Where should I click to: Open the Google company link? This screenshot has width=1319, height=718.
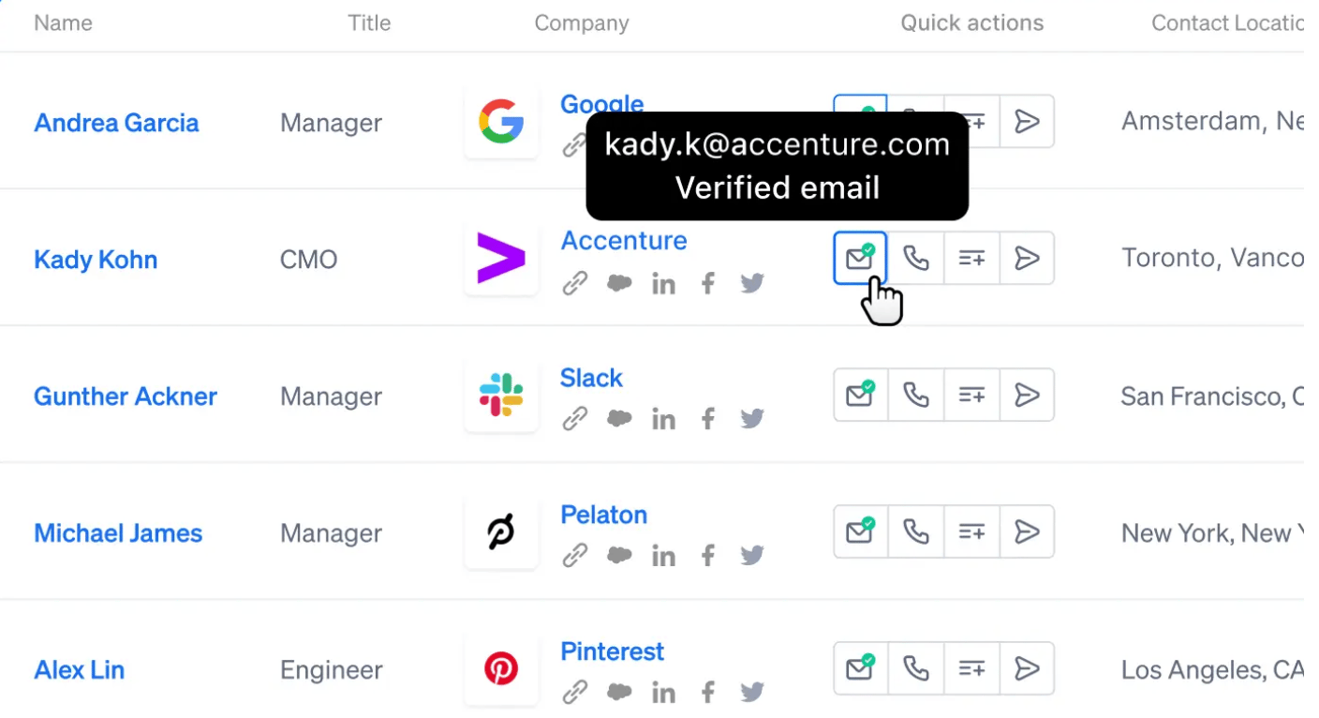[x=601, y=103]
